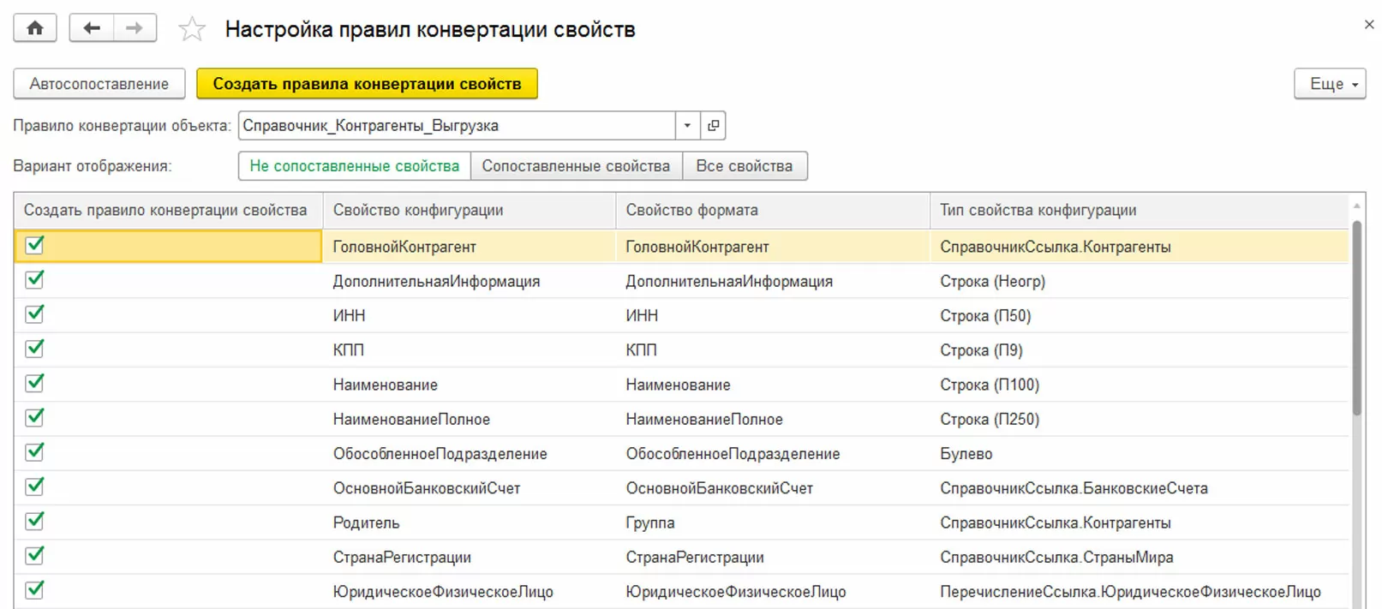Select ДополнительнаяИнформация in Свойство конфигурации column

[x=470, y=282]
